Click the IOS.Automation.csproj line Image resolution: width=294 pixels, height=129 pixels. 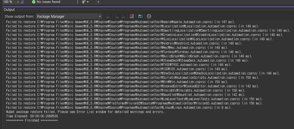point(117,69)
